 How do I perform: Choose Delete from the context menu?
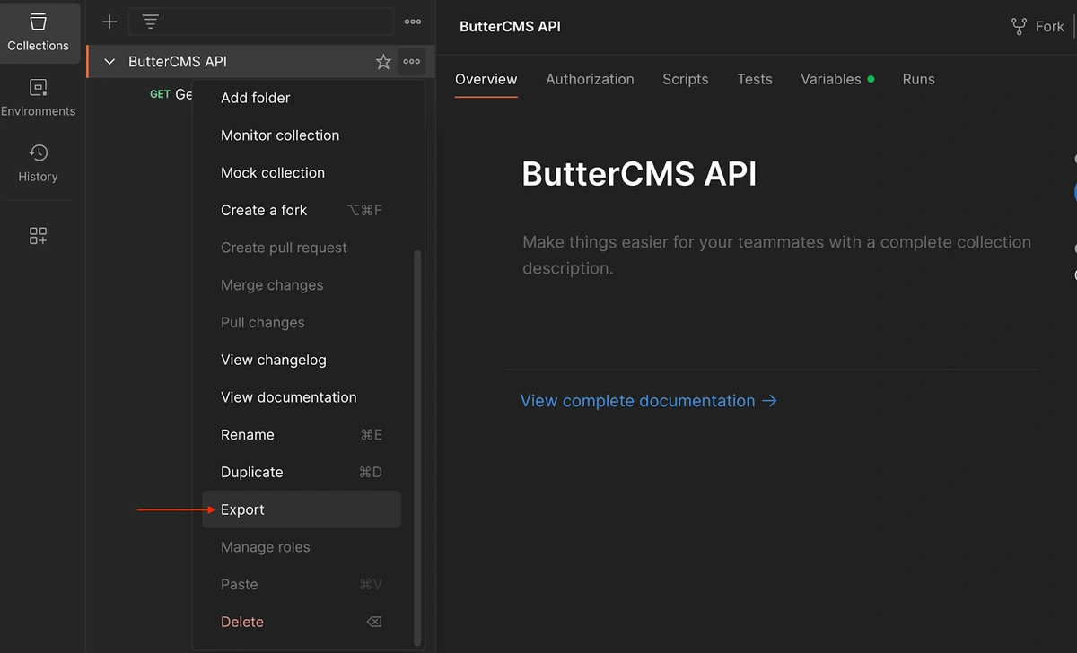[302, 623]
